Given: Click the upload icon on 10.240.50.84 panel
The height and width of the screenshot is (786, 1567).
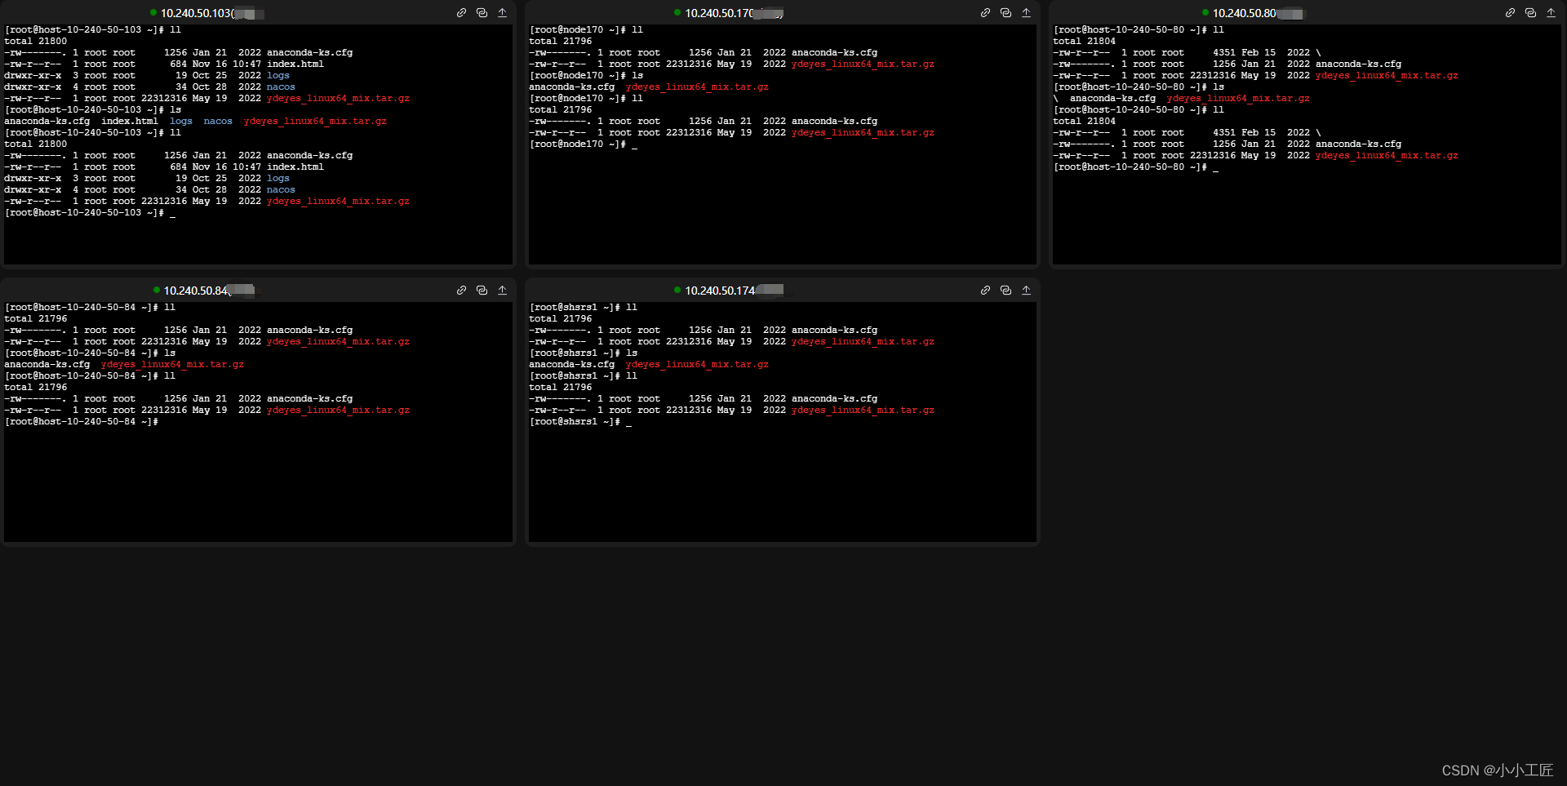Looking at the screenshot, I should [x=502, y=291].
